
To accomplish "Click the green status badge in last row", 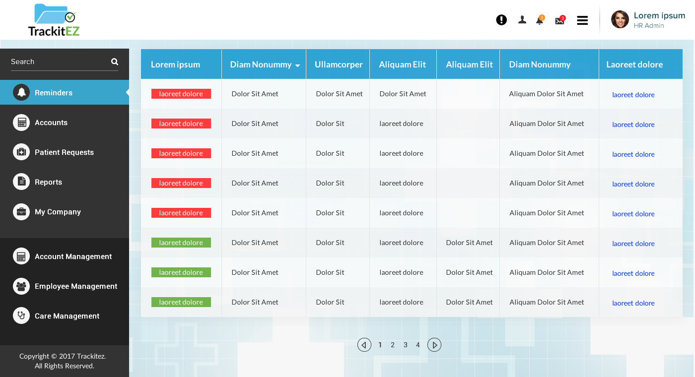I will [x=181, y=302].
